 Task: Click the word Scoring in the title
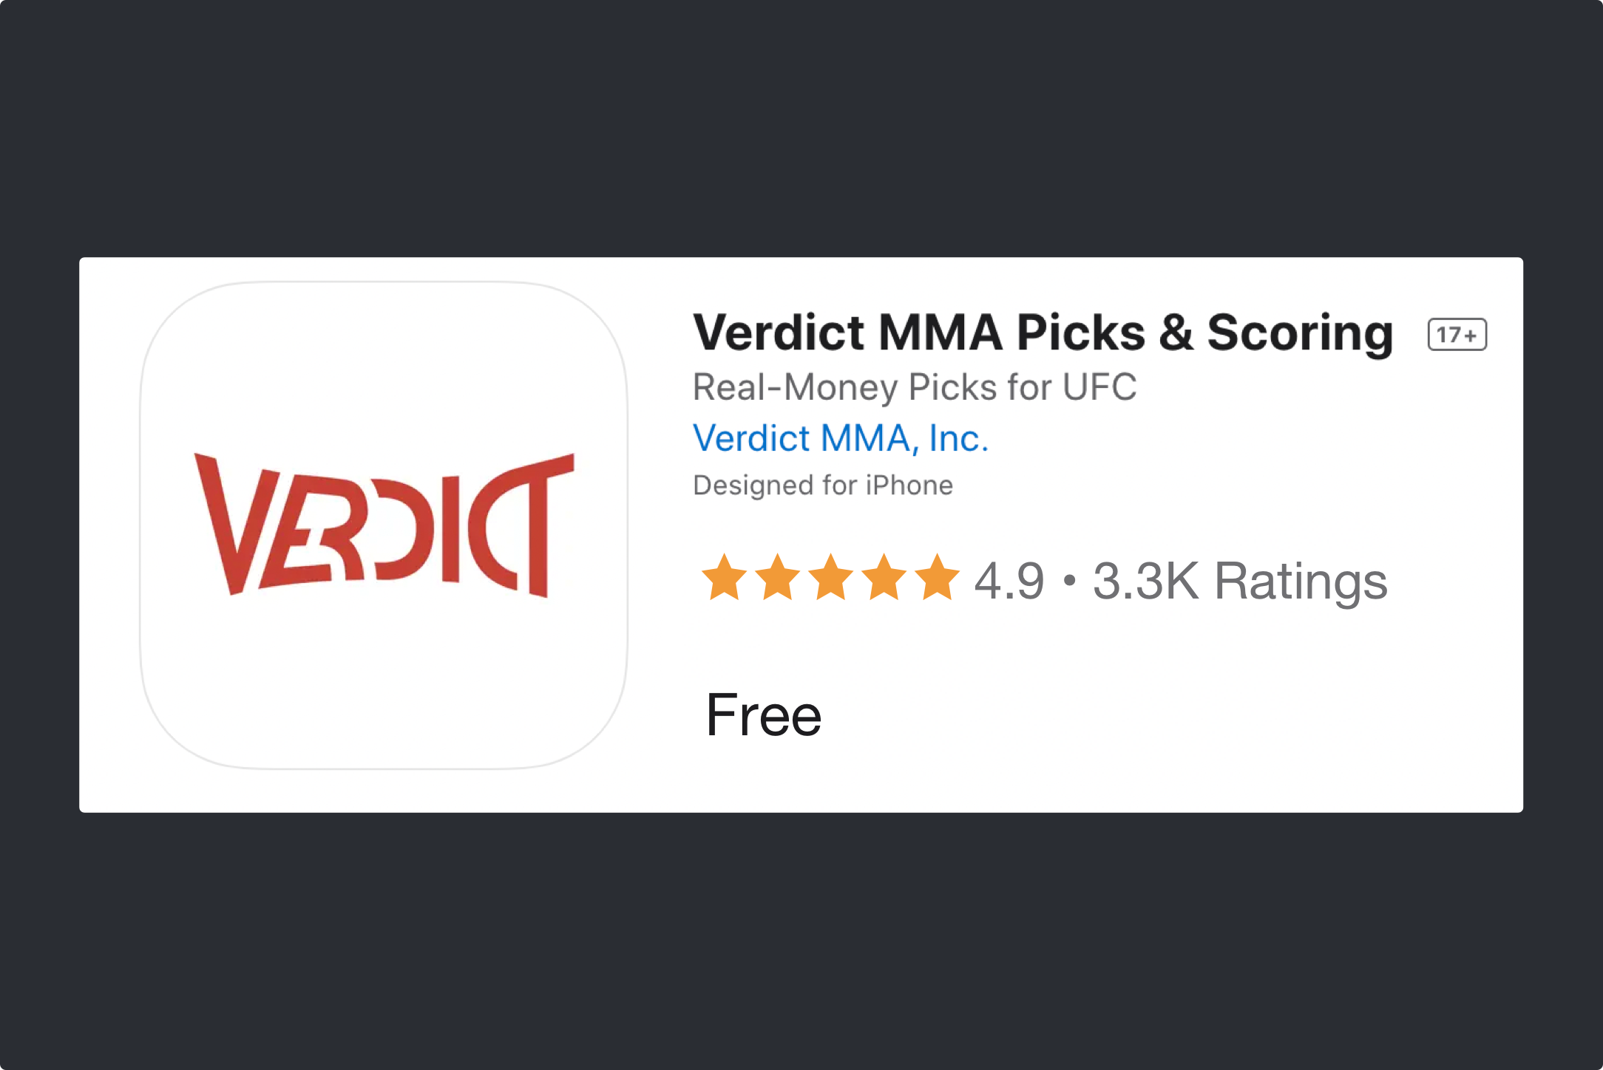point(1300,333)
